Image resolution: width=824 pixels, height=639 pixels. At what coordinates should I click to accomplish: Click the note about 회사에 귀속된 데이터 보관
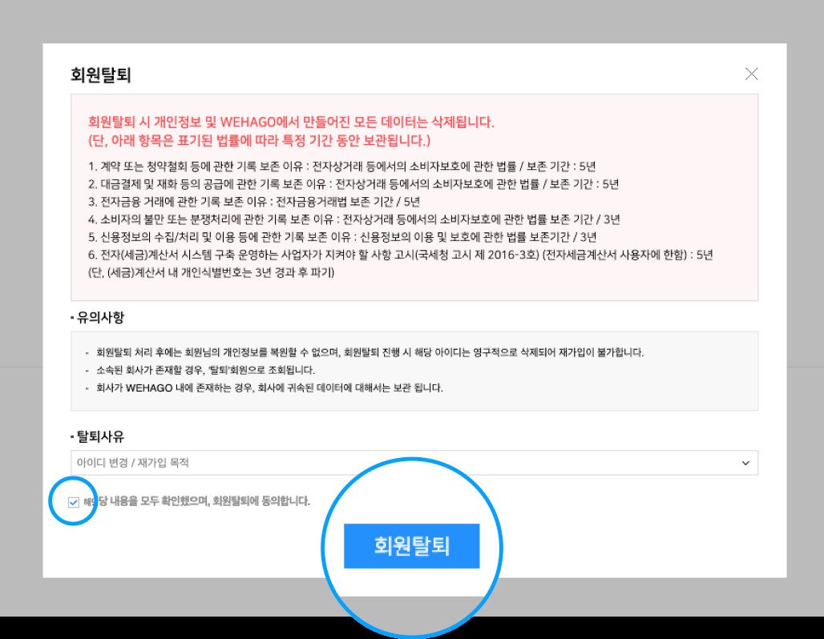point(269,388)
